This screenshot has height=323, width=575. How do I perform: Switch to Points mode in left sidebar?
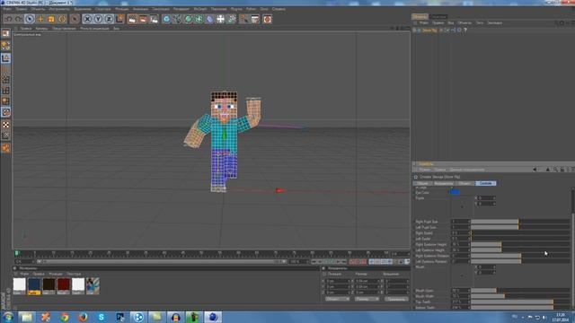(x=5, y=80)
